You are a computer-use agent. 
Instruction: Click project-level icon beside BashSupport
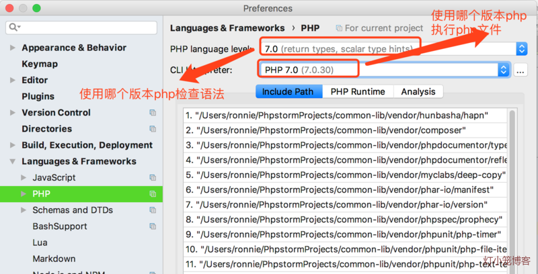[x=153, y=226]
